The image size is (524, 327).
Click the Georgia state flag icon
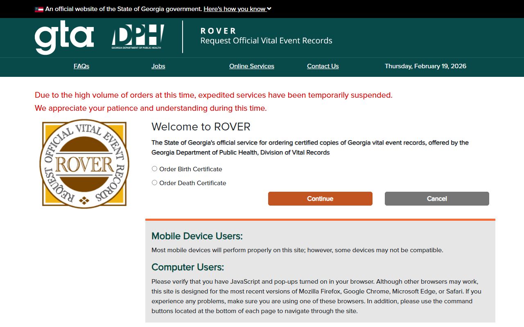tap(39, 9)
